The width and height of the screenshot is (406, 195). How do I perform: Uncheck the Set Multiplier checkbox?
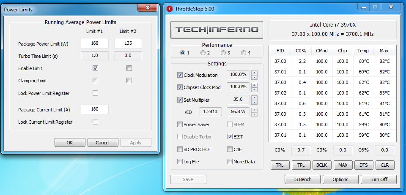(180, 100)
